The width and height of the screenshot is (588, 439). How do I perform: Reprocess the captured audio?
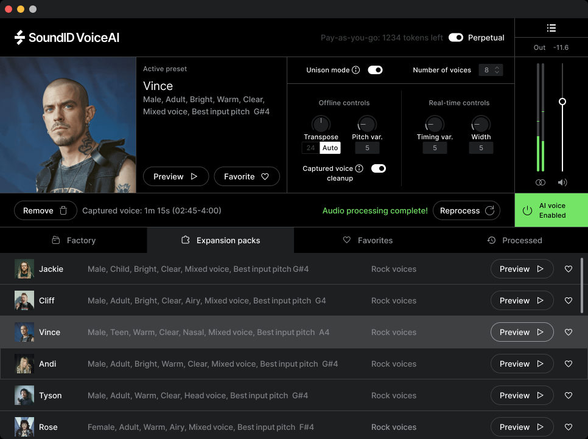(x=466, y=210)
